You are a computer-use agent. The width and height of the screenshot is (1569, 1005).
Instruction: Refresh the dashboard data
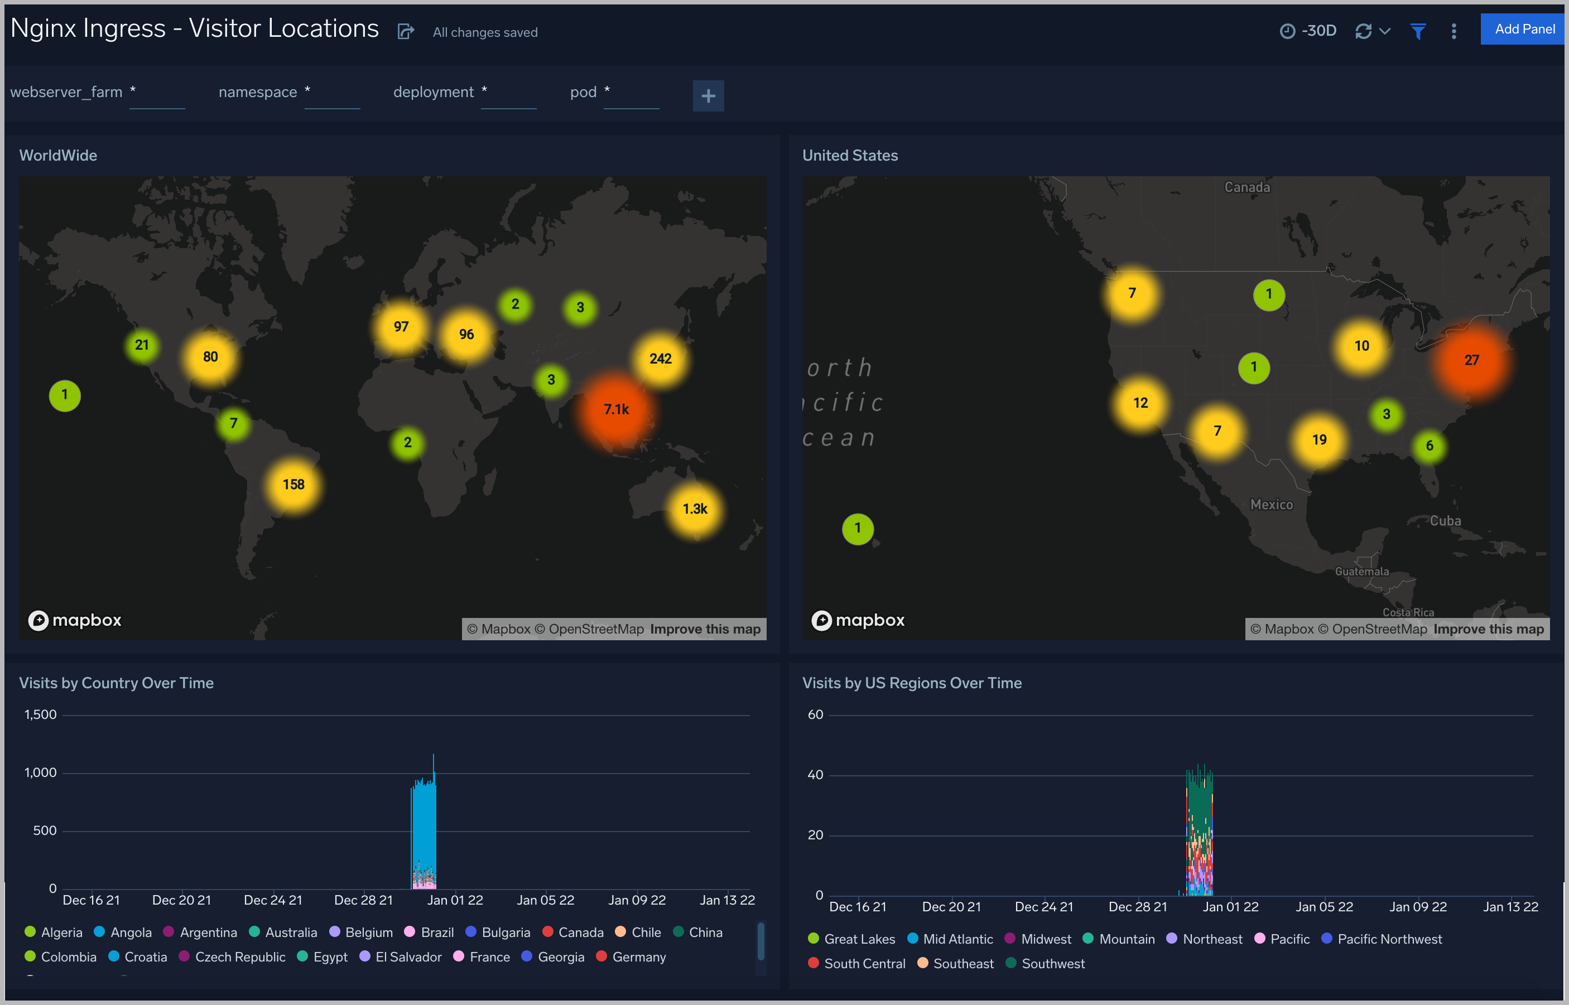[x=1363, y=30]
